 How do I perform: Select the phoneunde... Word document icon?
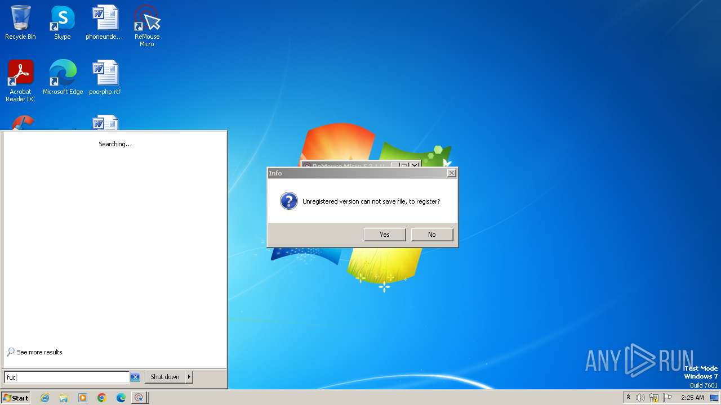pos(104,23)
